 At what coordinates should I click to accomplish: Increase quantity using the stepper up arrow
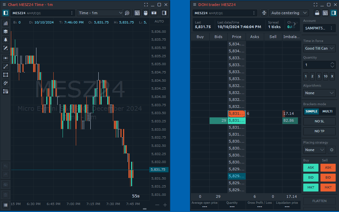tap(332, 63)
